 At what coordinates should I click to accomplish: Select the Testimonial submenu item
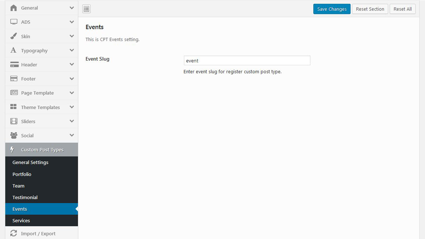pos(25,197)
